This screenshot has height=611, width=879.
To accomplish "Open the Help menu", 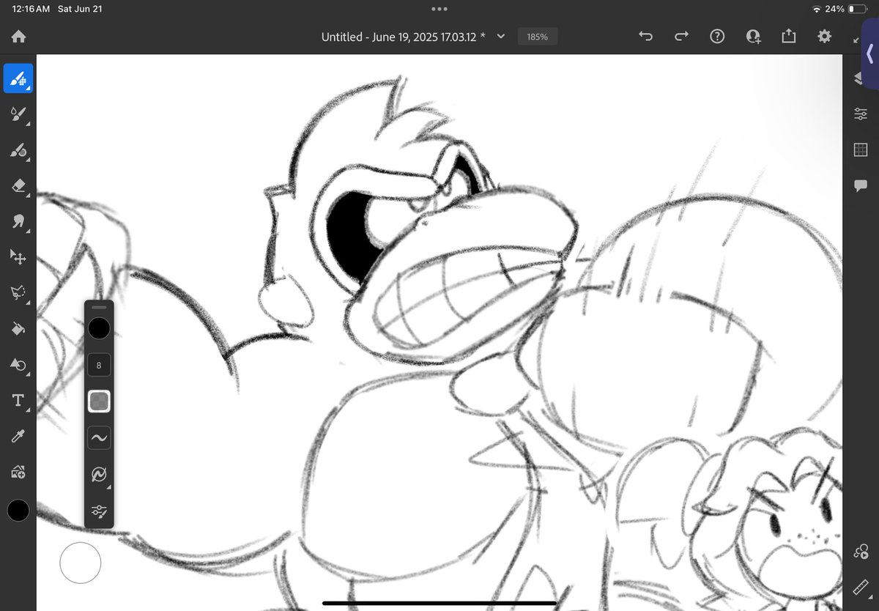I will 717,36.
